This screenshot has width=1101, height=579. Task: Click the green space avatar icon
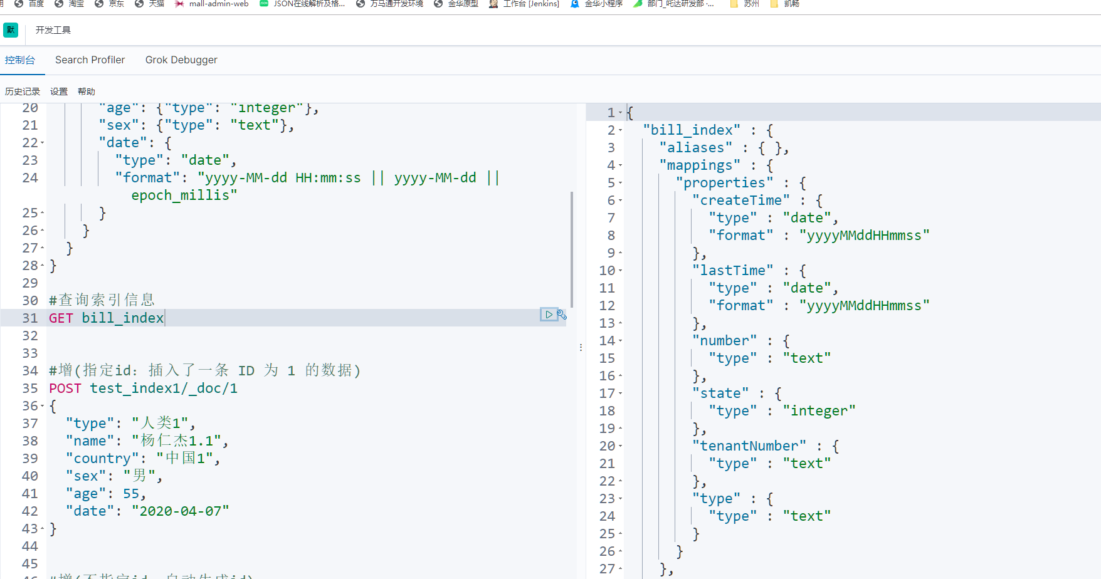point(11,29)
